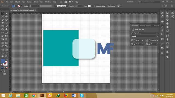
Task: Enable Draw Behind mode
Action: pos(4,71)
